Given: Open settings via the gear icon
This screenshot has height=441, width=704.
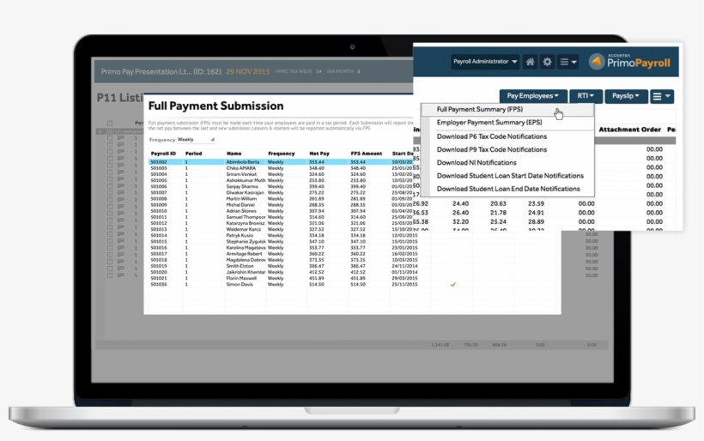Looking at the screenshot, I should (x=547, y=62).
